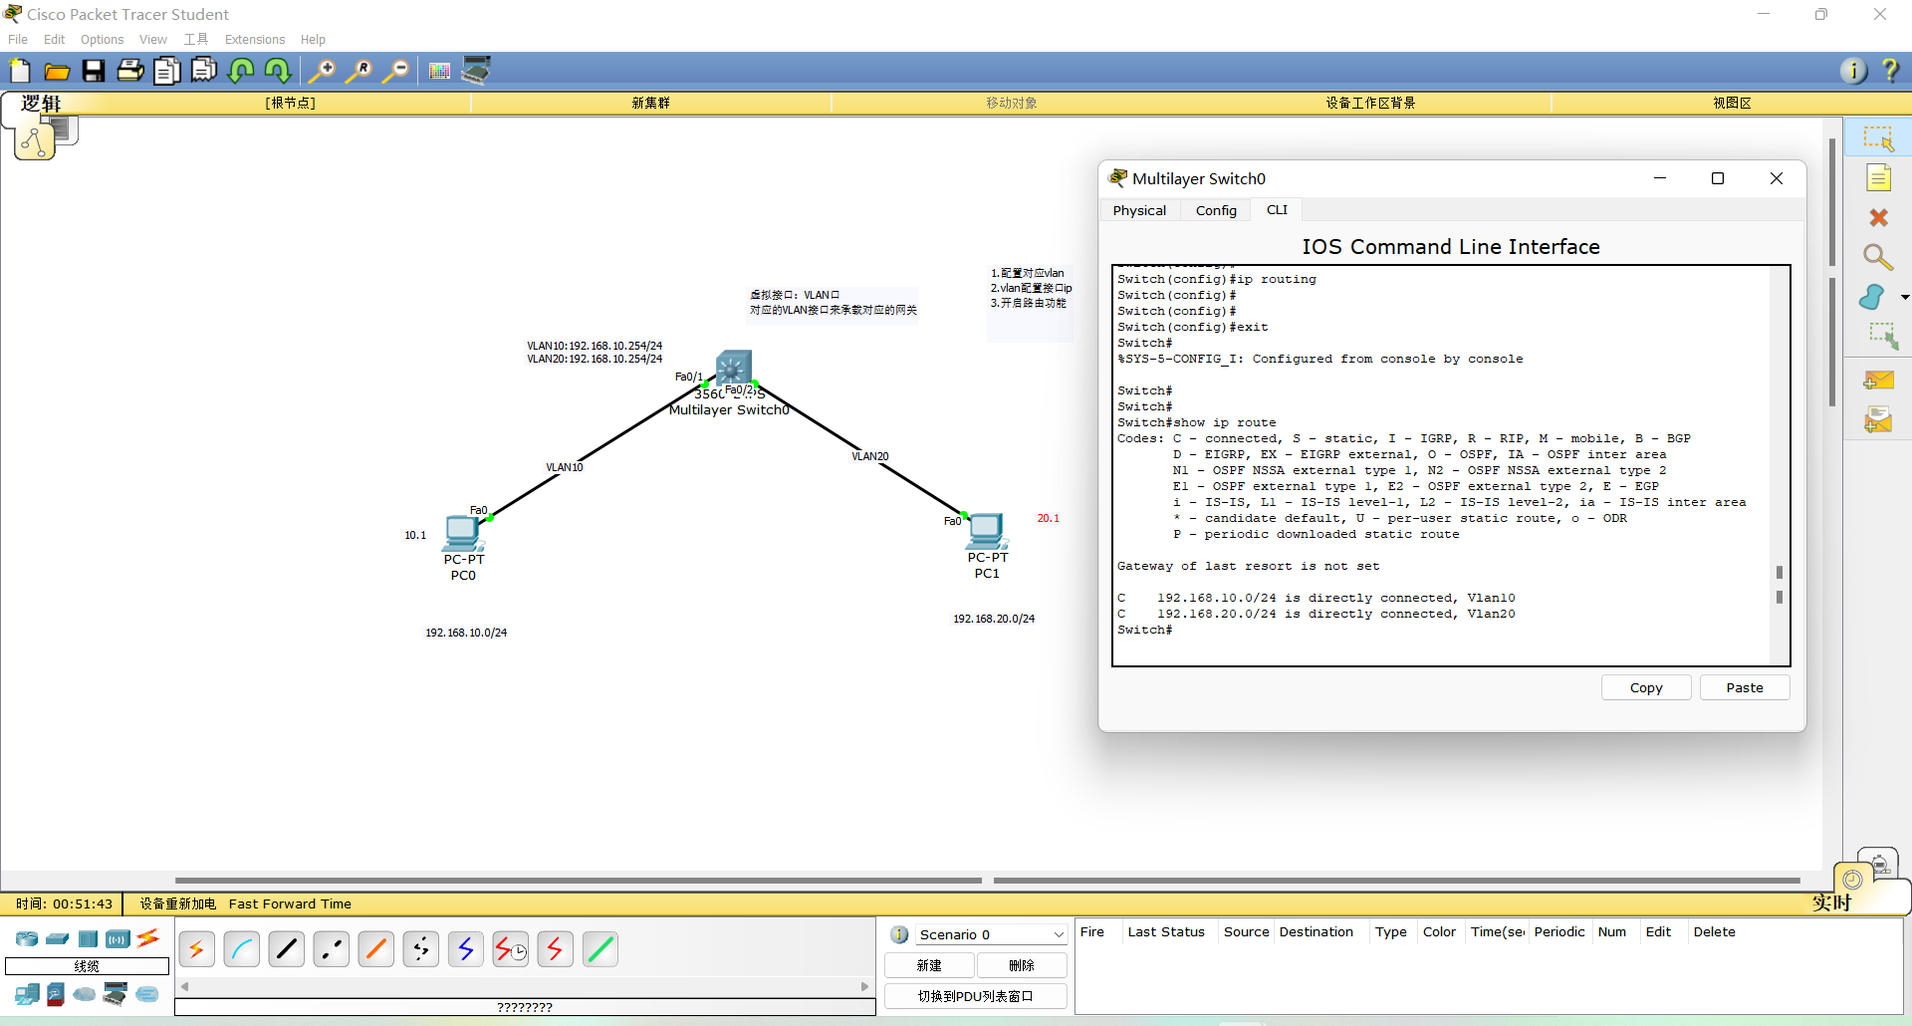1912x1026 pixels.
Task: Click the PC1 device on the canvas
Action: (x=987, y=531)
